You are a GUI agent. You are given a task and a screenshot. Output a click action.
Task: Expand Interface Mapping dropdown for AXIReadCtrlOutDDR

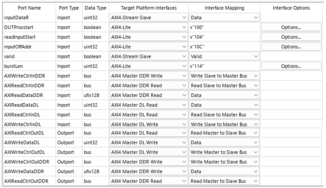224,181
